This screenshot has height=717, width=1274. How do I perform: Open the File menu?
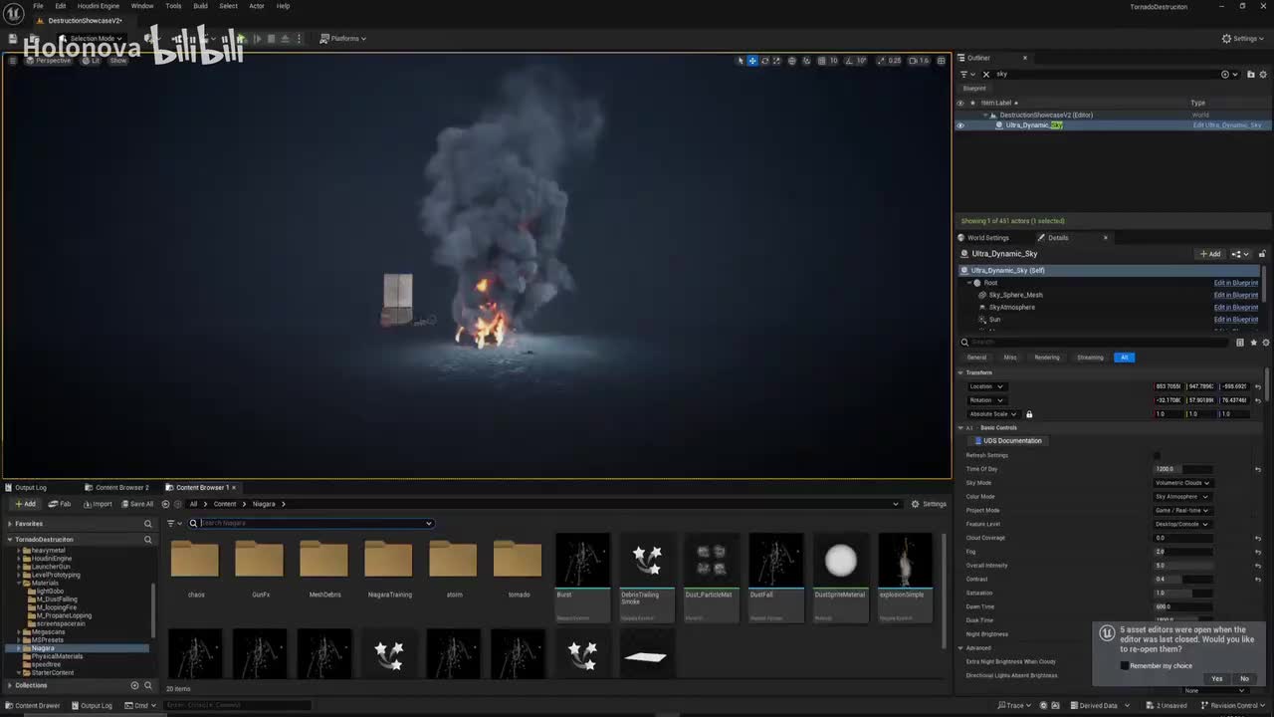(x=38, y=6)
